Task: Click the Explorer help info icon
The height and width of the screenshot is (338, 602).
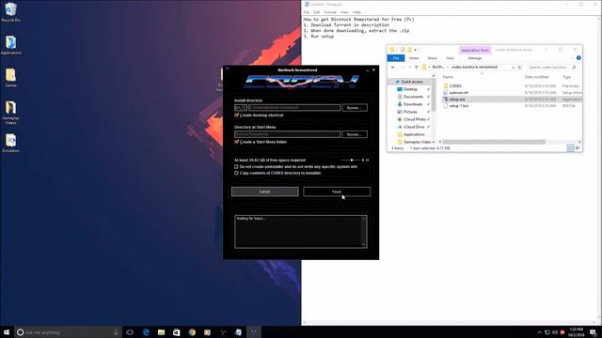Action: [578, 58]
